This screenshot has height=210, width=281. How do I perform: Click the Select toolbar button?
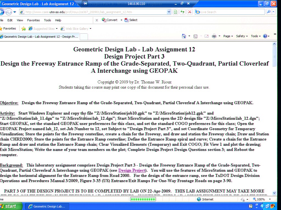coord(131,20)
